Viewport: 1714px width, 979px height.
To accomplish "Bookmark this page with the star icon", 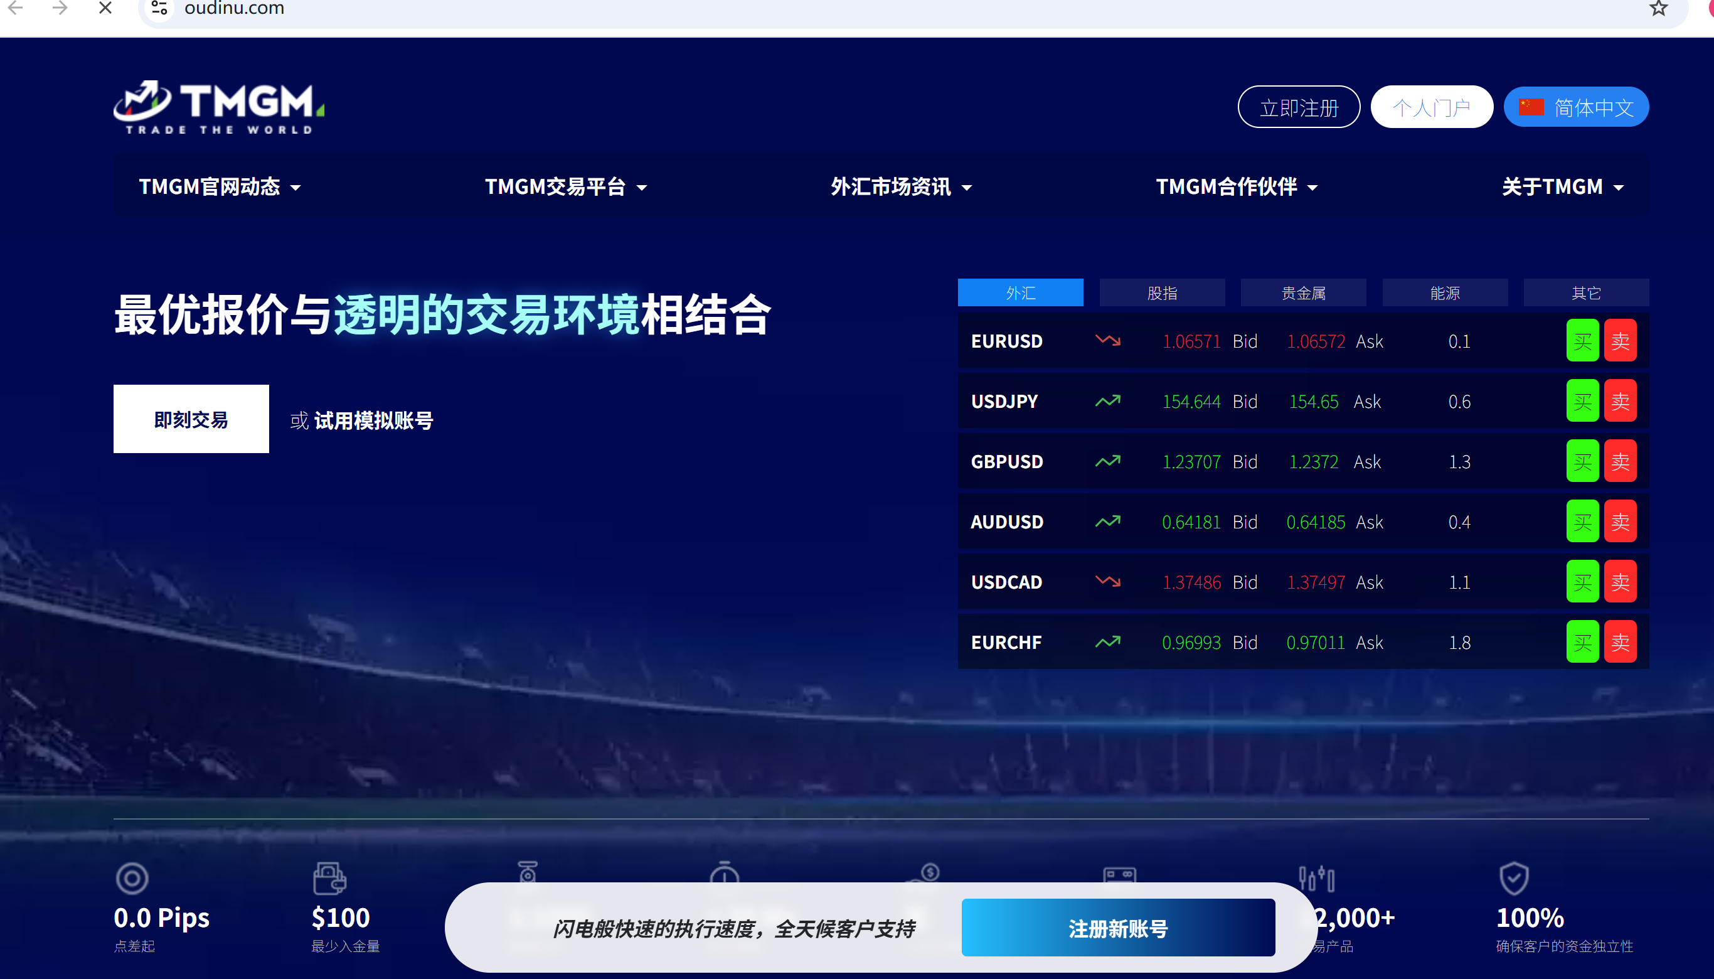I will (1658, 8).
